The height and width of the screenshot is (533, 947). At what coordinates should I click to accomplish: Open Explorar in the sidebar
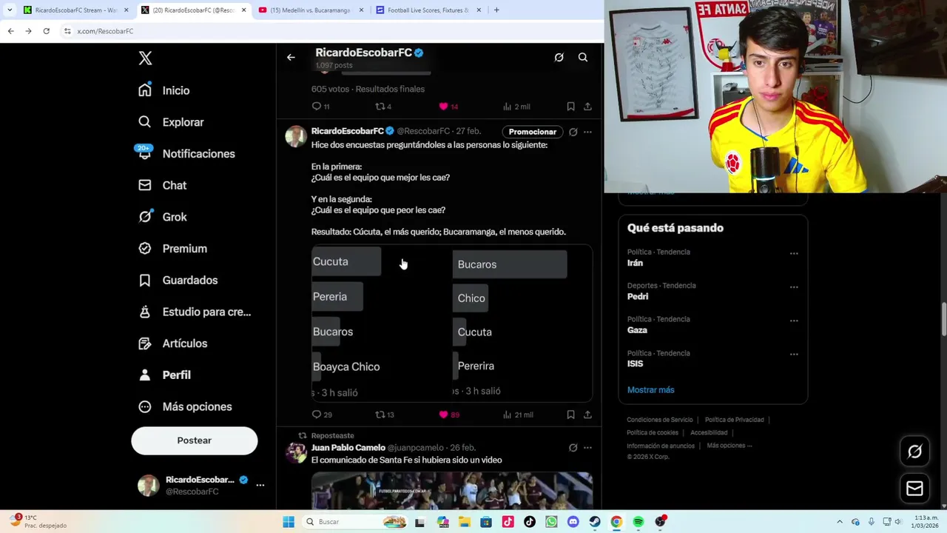coord(171,122)
